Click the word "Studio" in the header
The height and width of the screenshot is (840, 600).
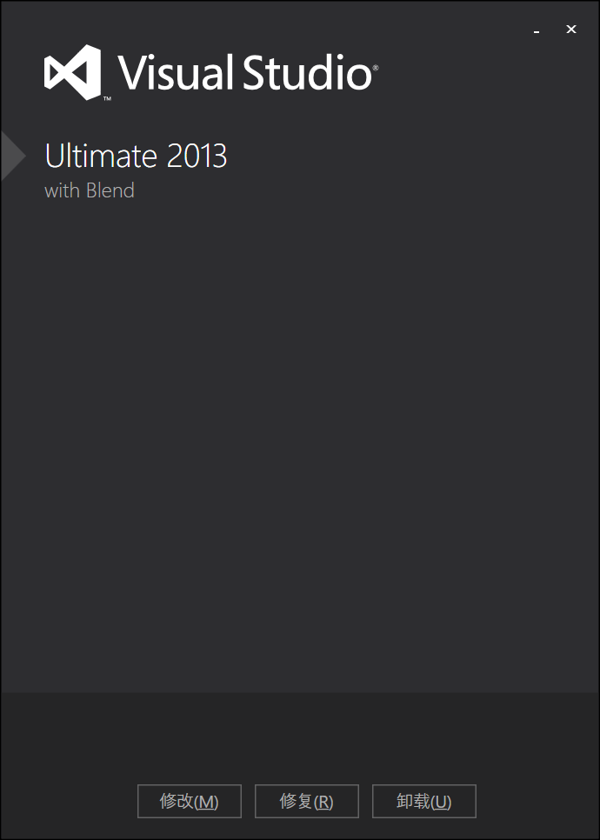(x=308, y=72)
